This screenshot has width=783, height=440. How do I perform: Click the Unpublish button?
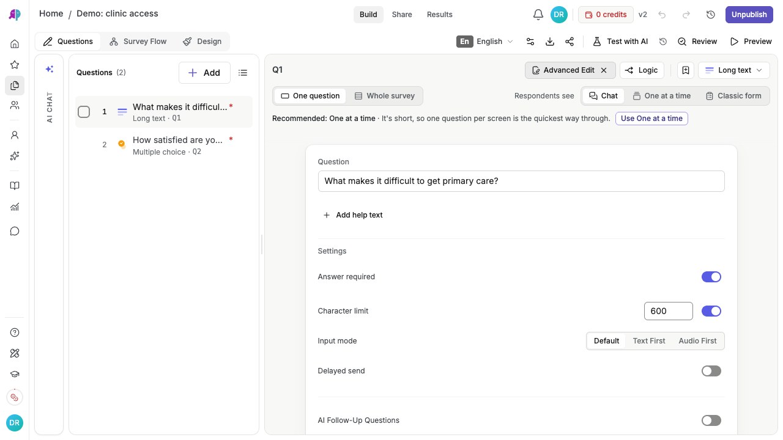coord(749,15)
